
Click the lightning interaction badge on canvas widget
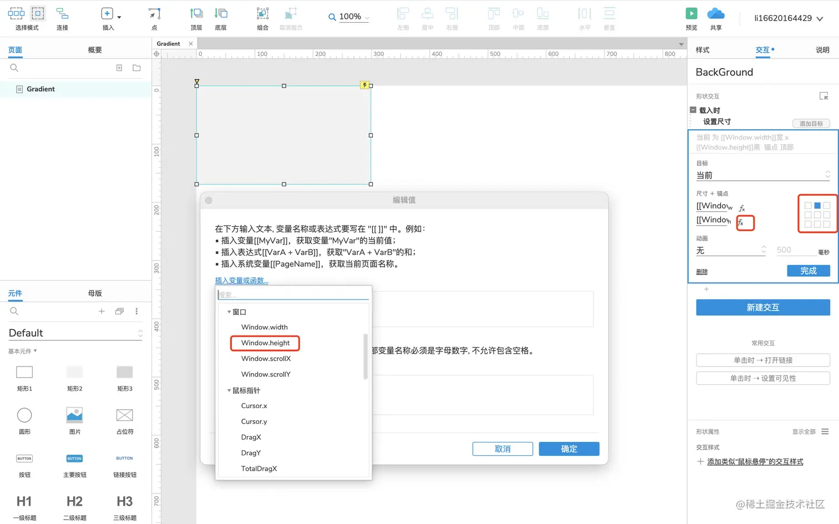pyautogui.click(x=364, y=85)
